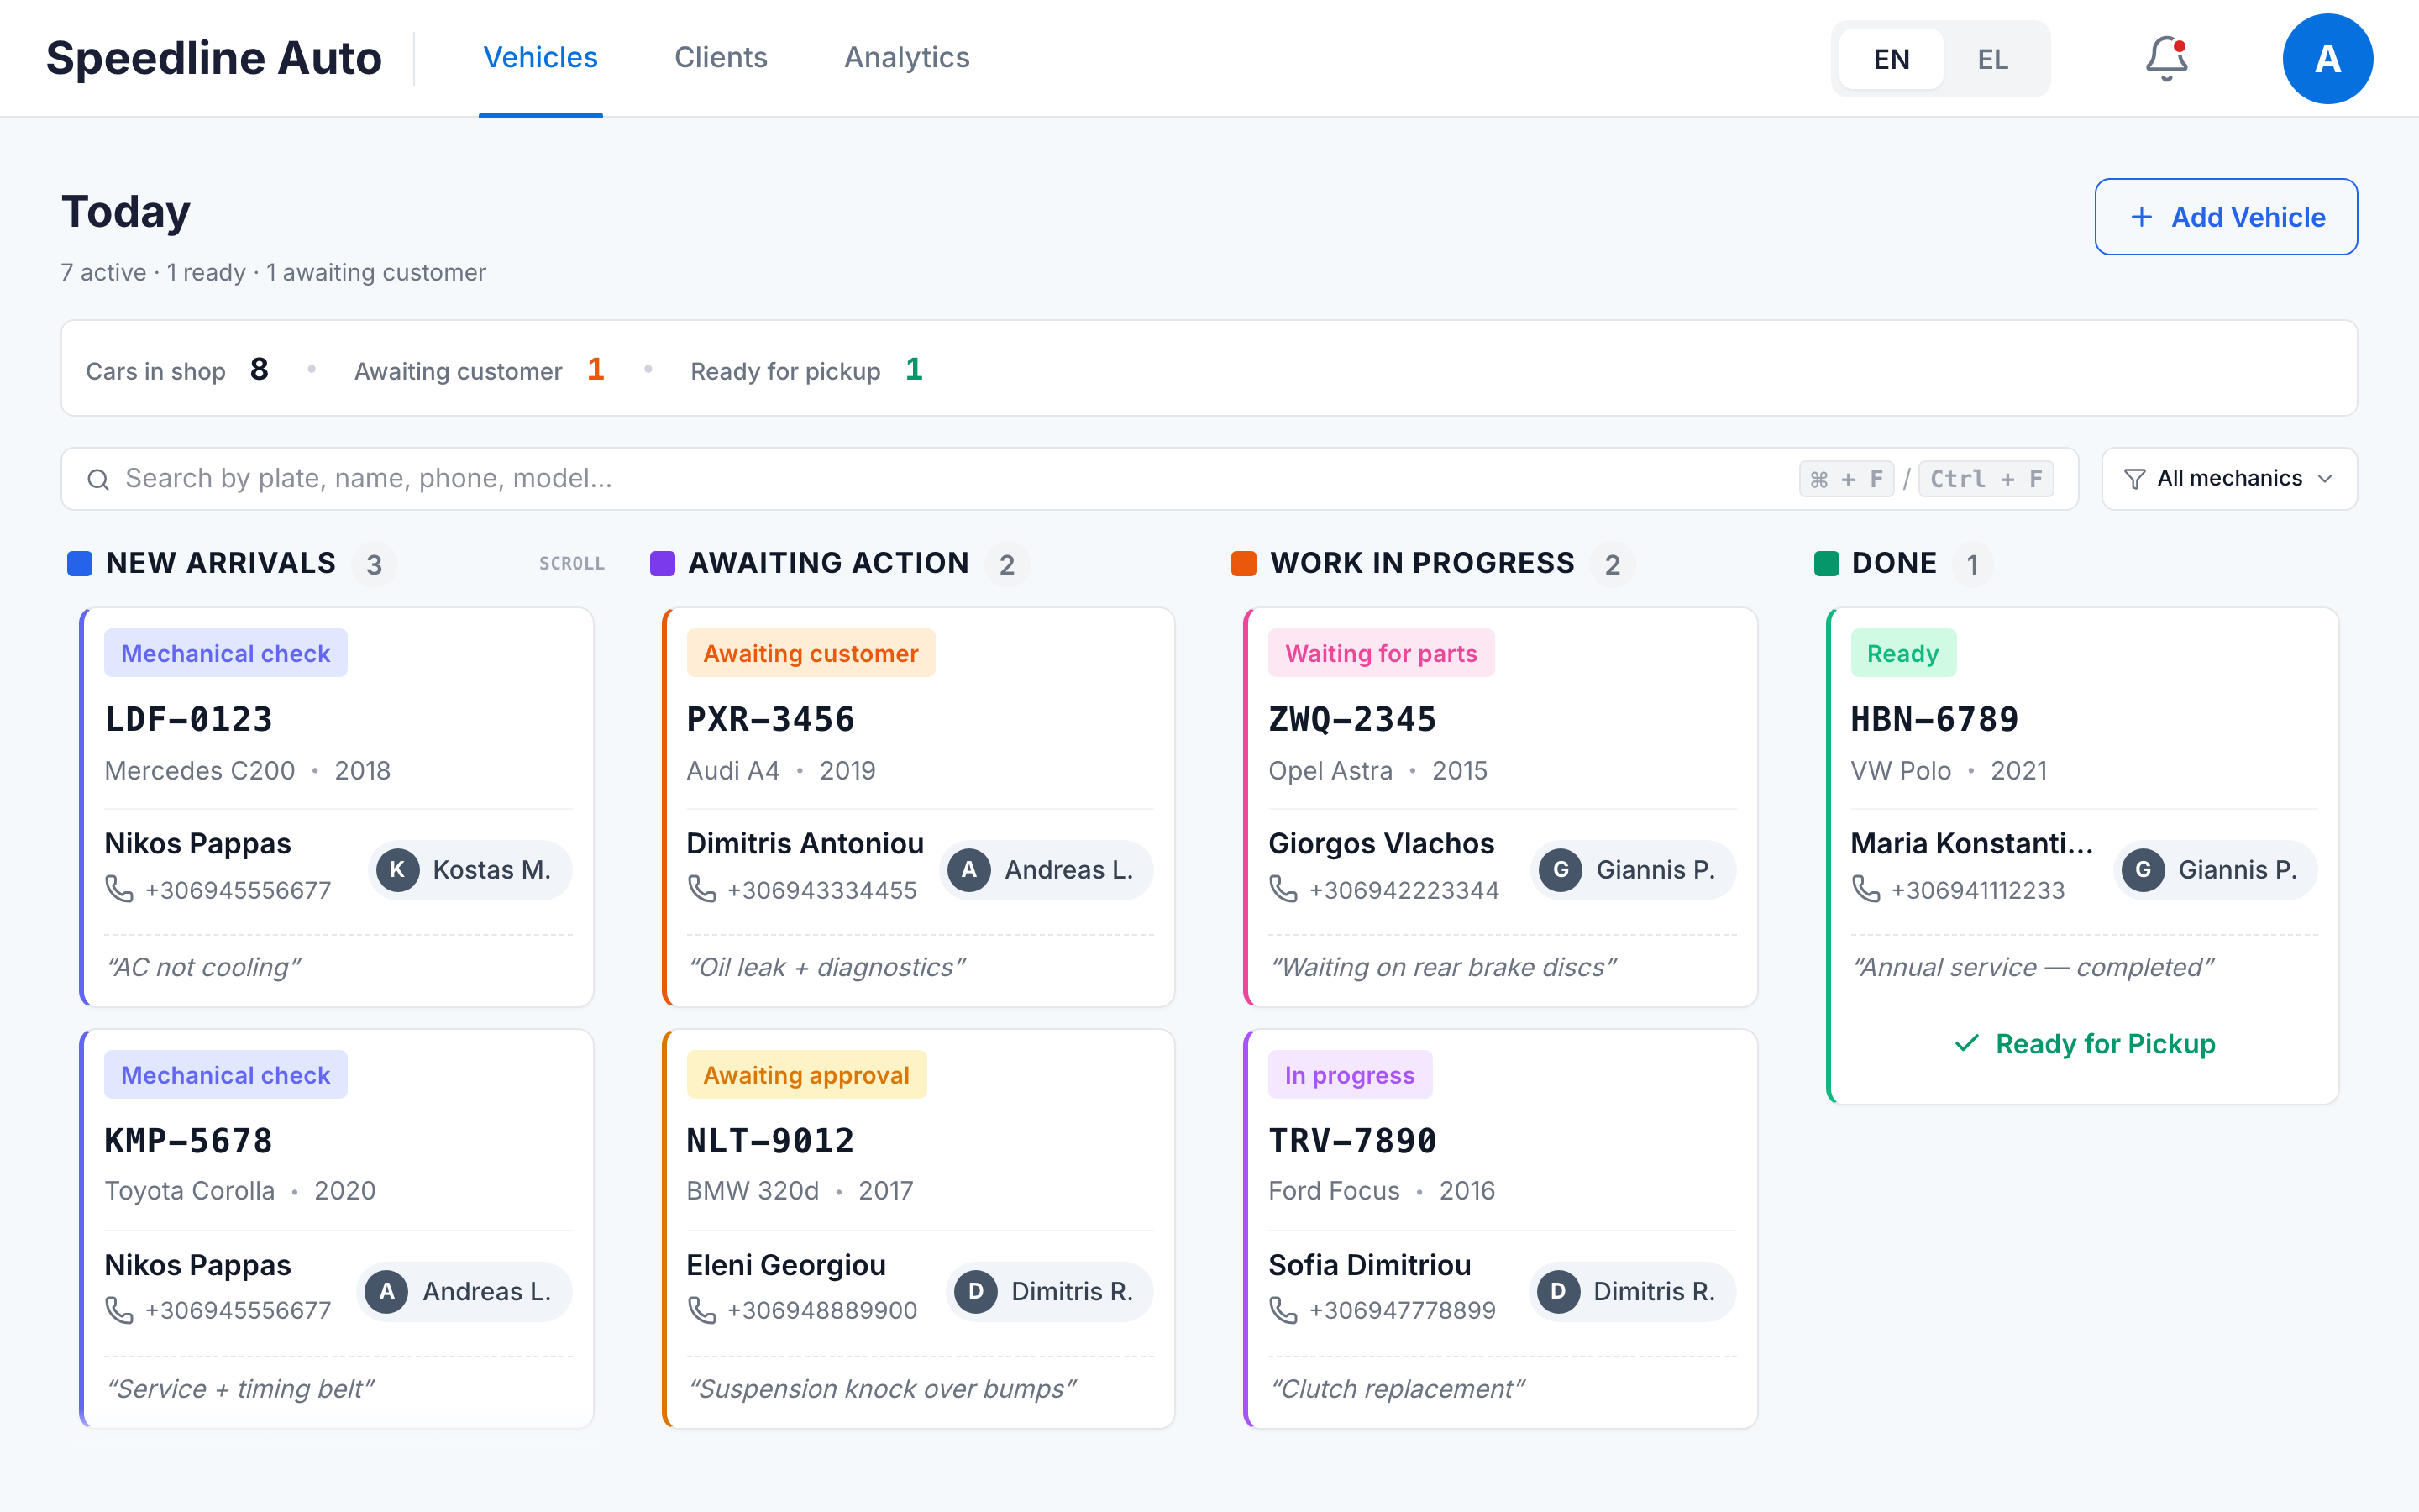Click blue New Arrivals color square
This screenshot has height=1512, width=2419.
80,564
